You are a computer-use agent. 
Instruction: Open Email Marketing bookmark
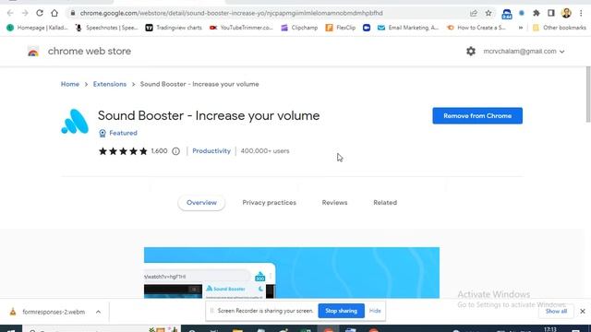[x=408, y=28]
